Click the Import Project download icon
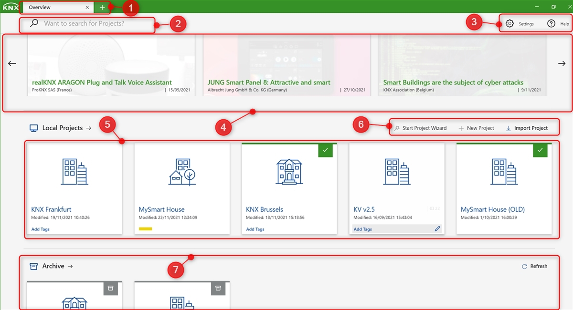The width and height of the screenshot is (573, 310). coord(508,128)
